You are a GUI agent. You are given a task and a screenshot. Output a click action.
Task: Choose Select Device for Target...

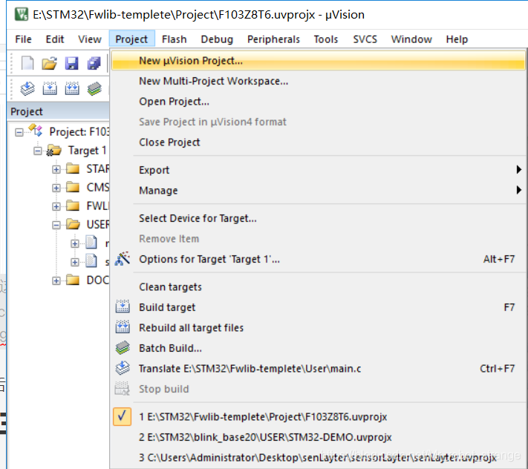tap(319, 218)
